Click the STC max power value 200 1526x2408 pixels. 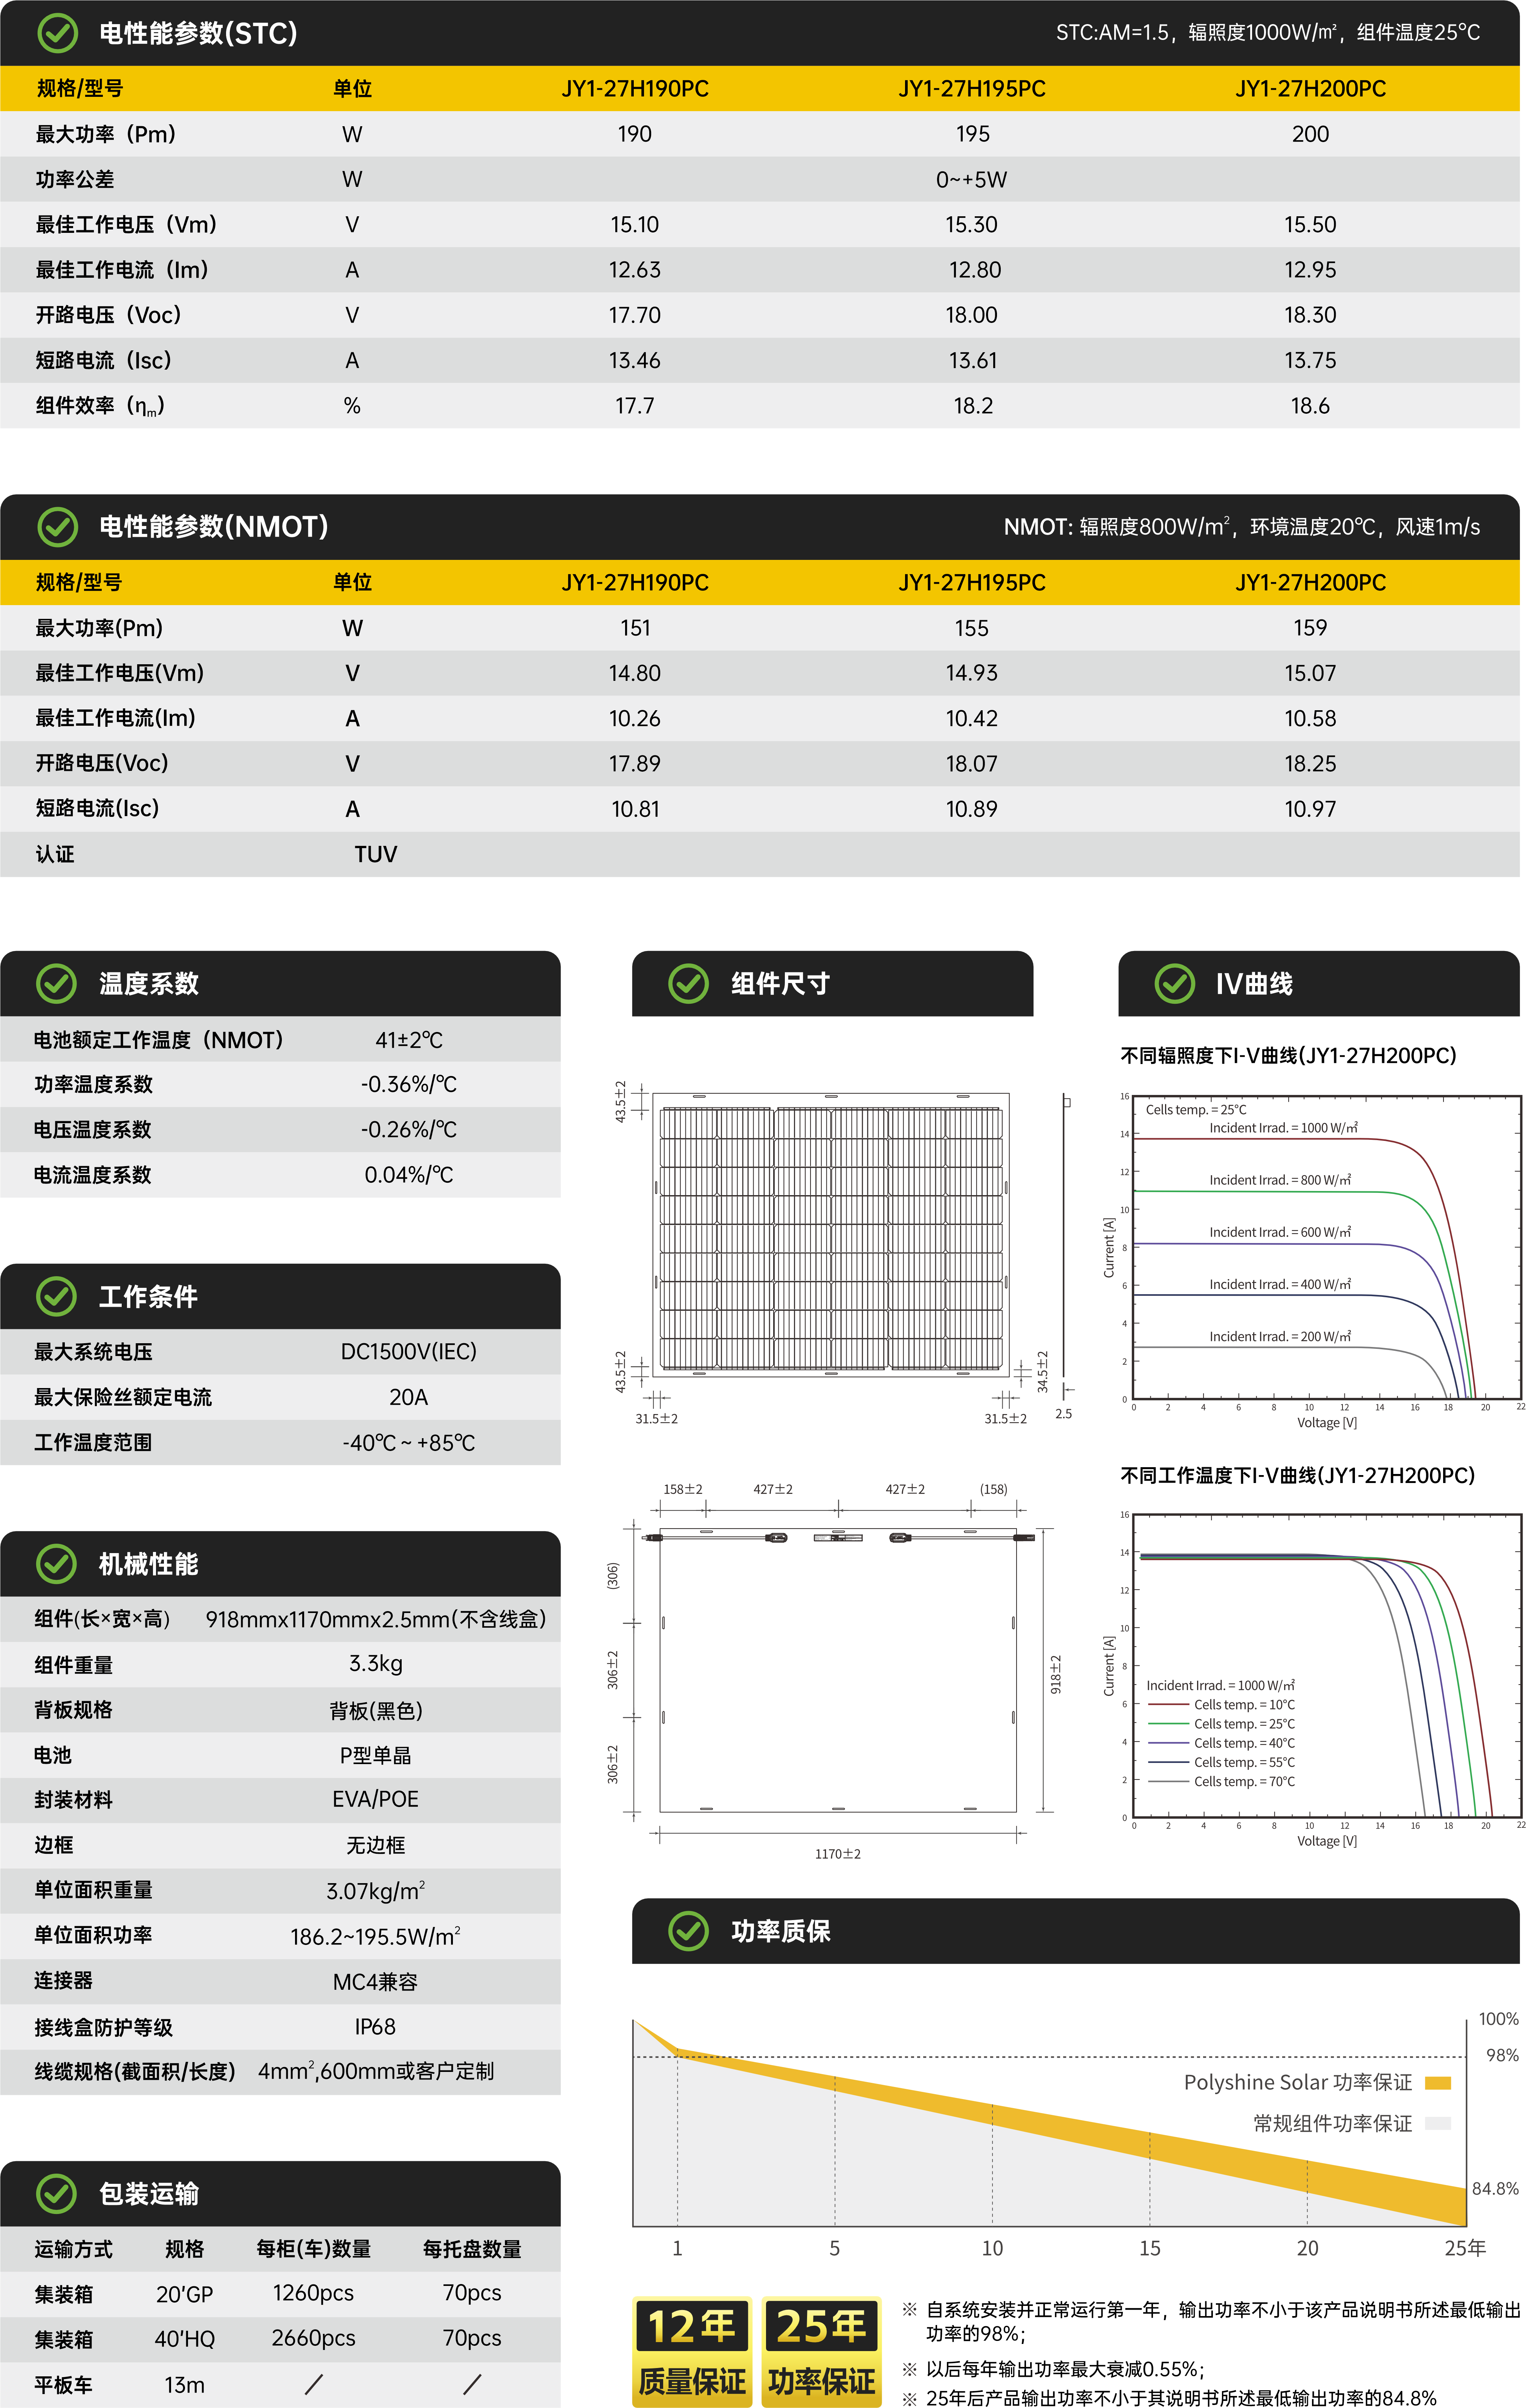click(1310, 134)
